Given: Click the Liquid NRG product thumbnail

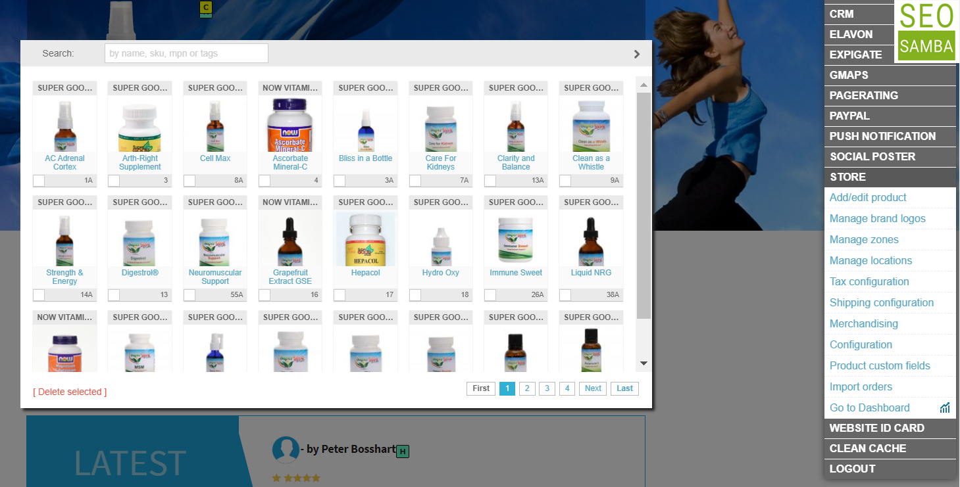Looking at the screenshot, I should click(x=591, y=239).
